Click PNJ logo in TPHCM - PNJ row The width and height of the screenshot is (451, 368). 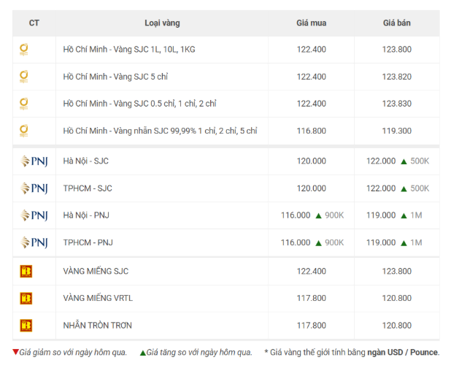click(x=34, y=242)
